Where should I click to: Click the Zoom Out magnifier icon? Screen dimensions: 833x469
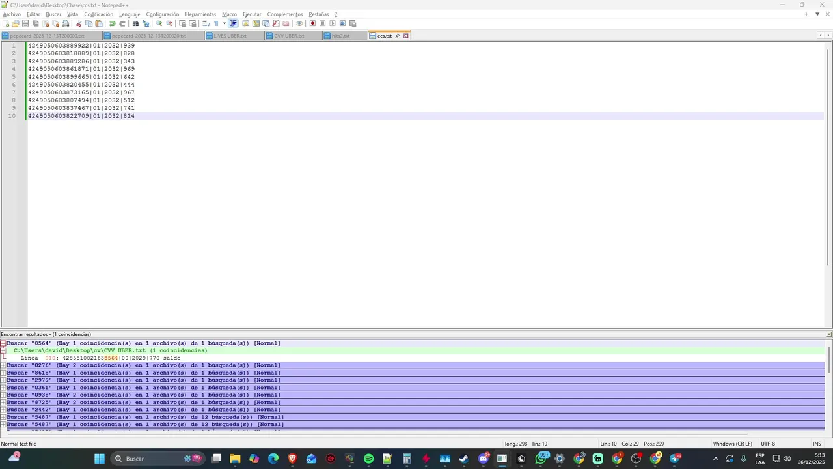coord(169,23)
